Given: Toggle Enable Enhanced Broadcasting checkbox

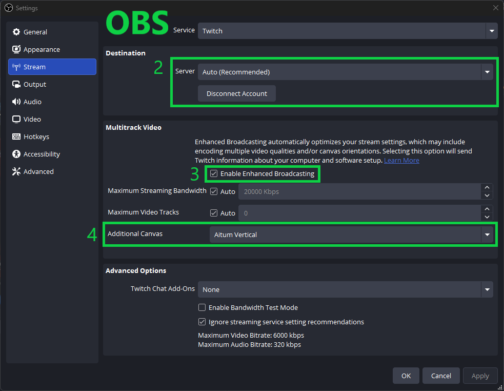Looking at the screenshot, I should [x=214, y=173].
